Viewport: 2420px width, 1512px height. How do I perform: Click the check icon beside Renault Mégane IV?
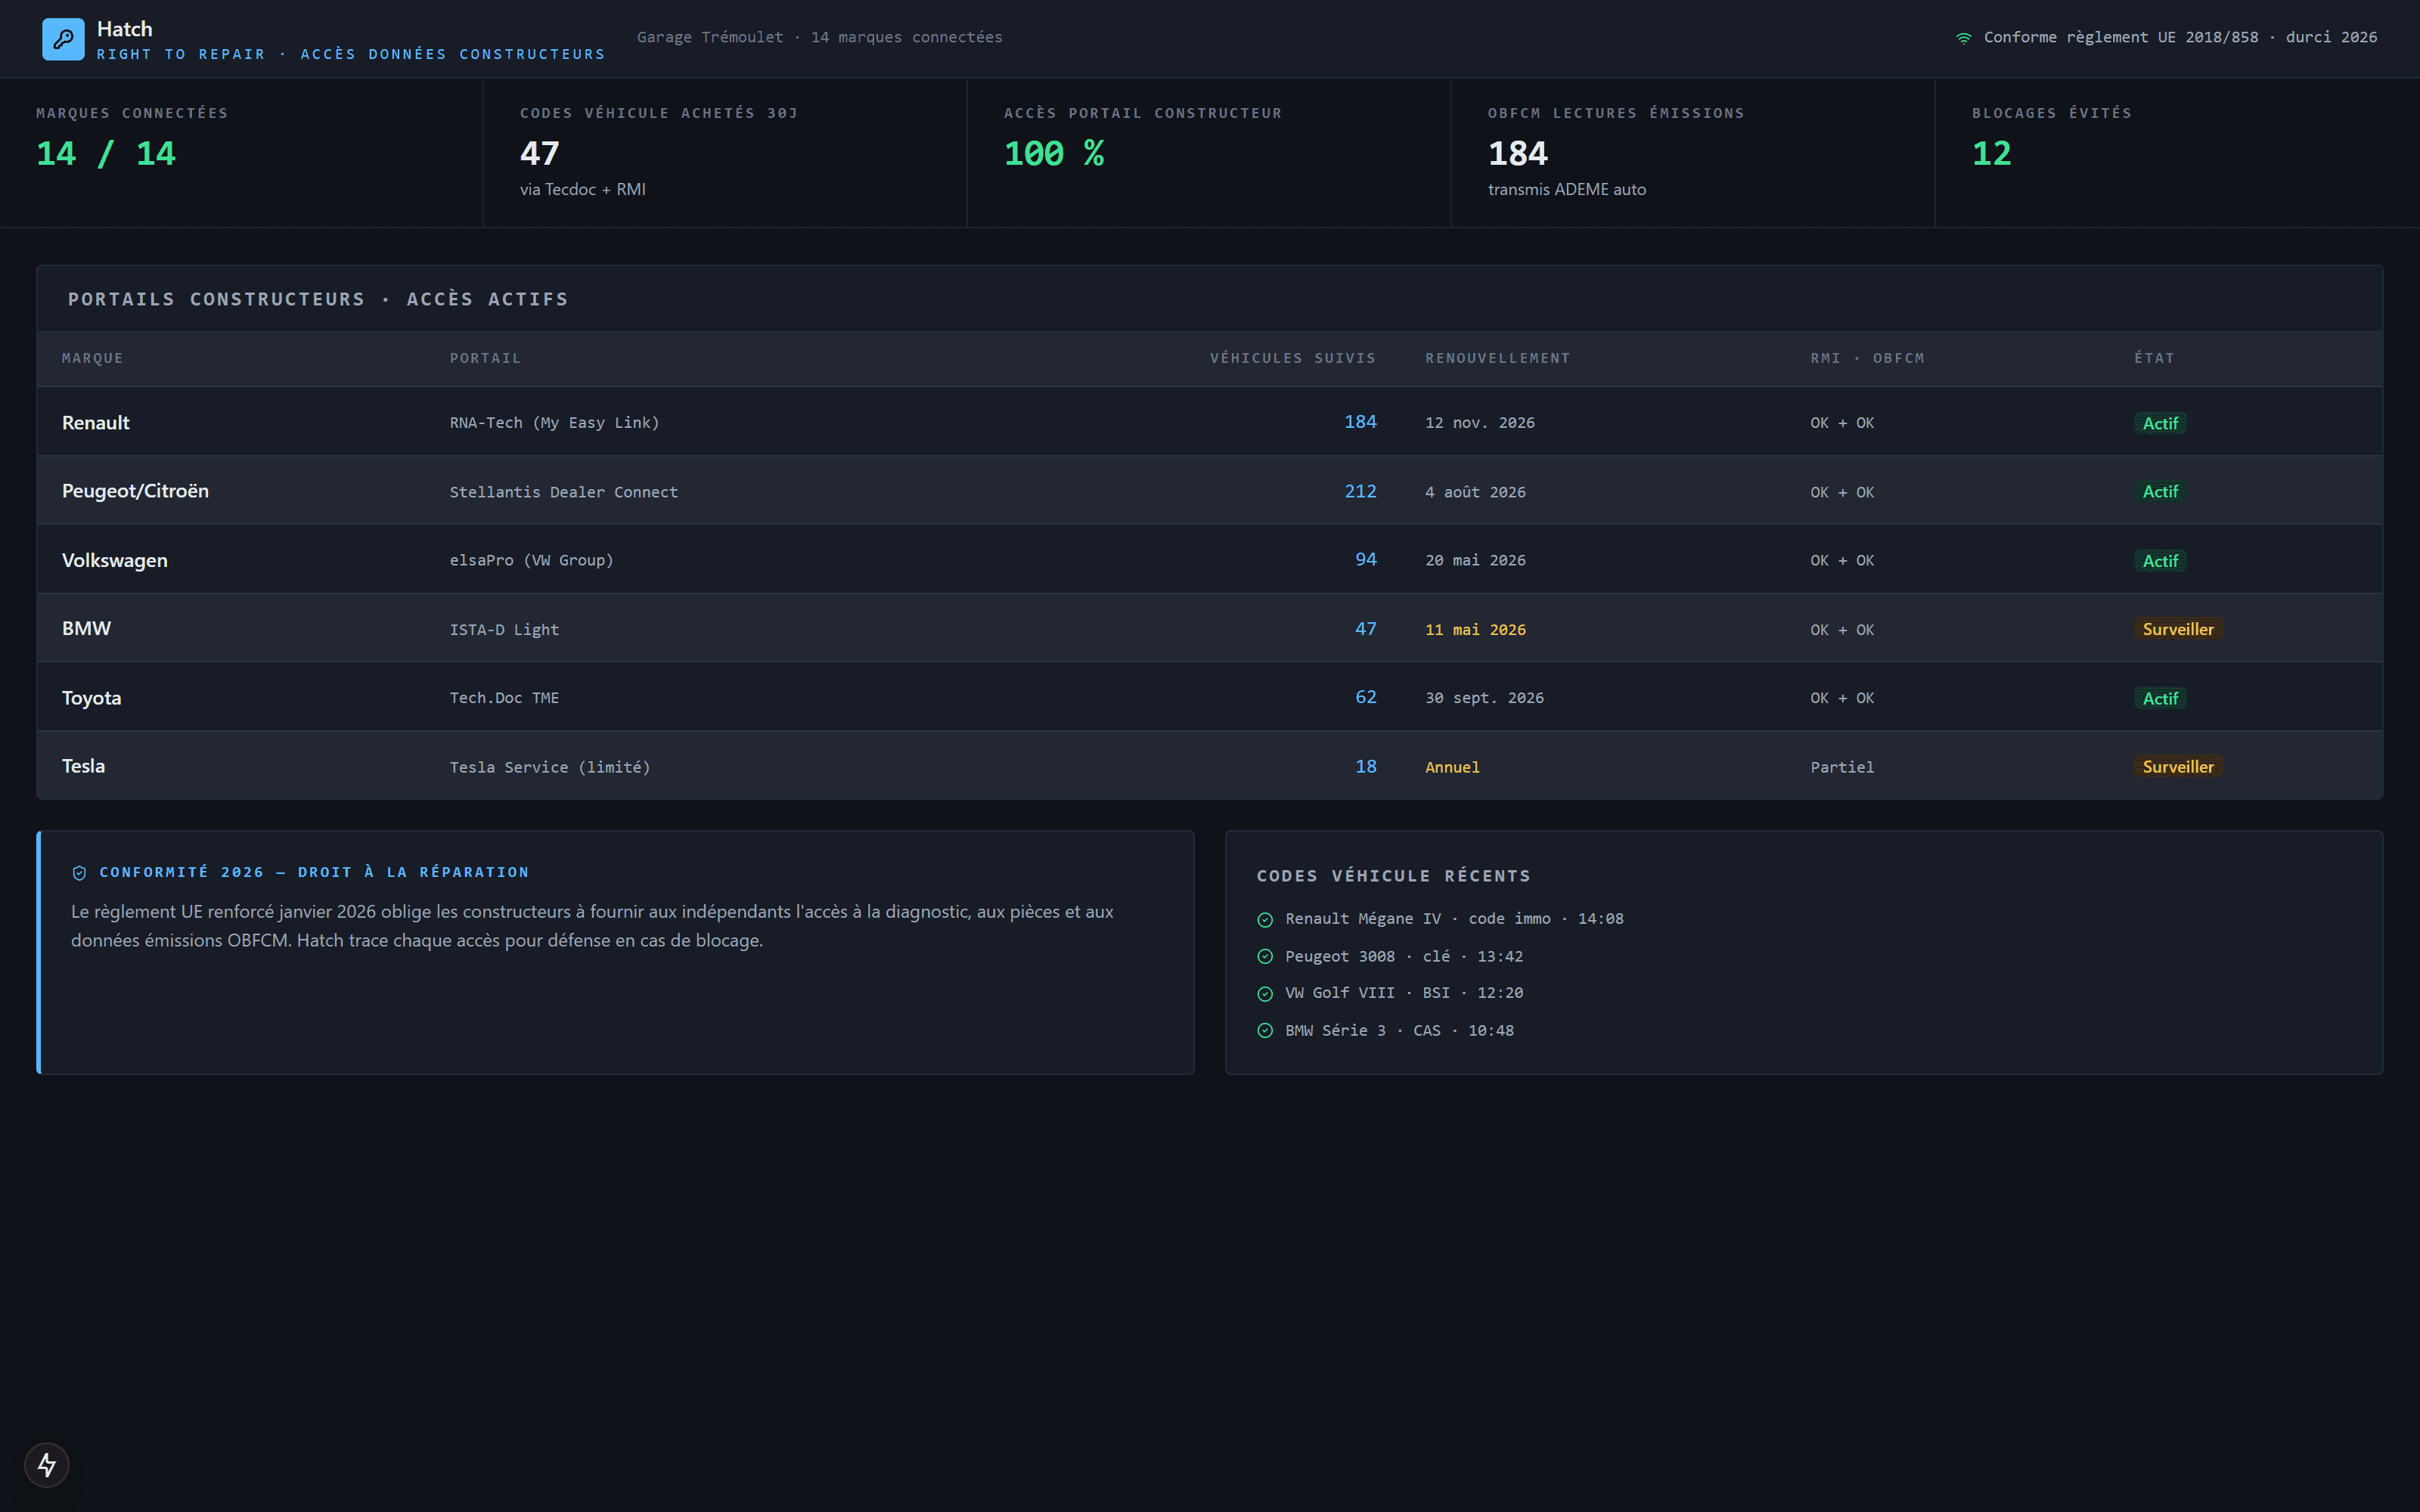tap(1265, 919)
